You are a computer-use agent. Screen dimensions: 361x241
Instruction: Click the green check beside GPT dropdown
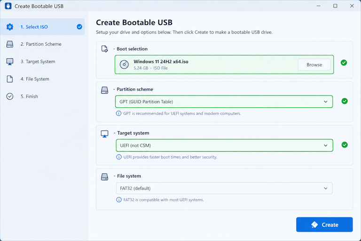click(x=345, y=101)
